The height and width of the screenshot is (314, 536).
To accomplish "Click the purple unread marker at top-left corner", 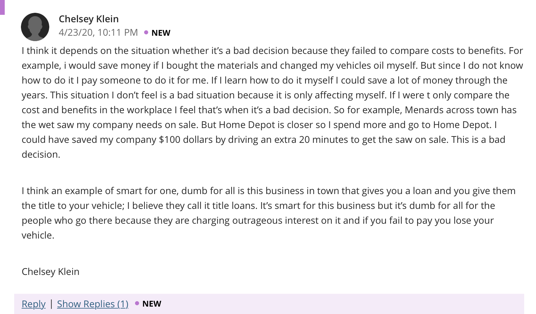I will (x=2, y=7).
